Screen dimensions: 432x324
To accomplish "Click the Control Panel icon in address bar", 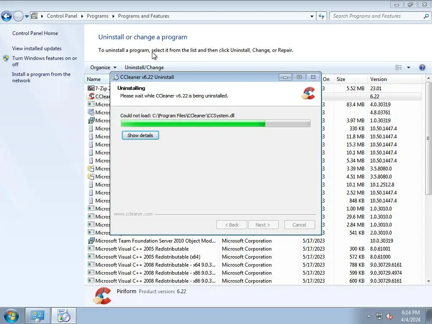I will point(35,16).
